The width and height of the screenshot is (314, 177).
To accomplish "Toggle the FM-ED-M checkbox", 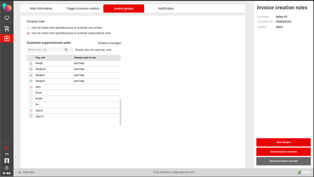I will pos(31,69).
